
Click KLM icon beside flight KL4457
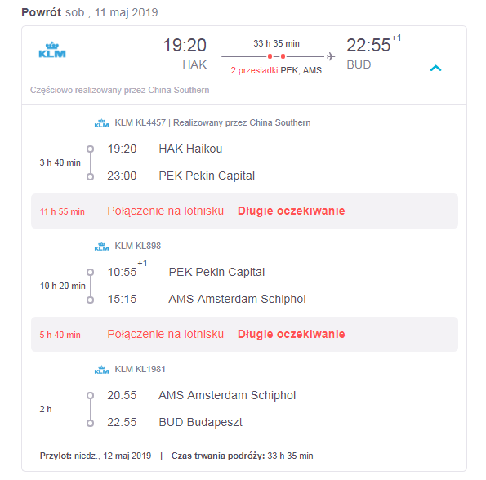click(x=101, y=123)
